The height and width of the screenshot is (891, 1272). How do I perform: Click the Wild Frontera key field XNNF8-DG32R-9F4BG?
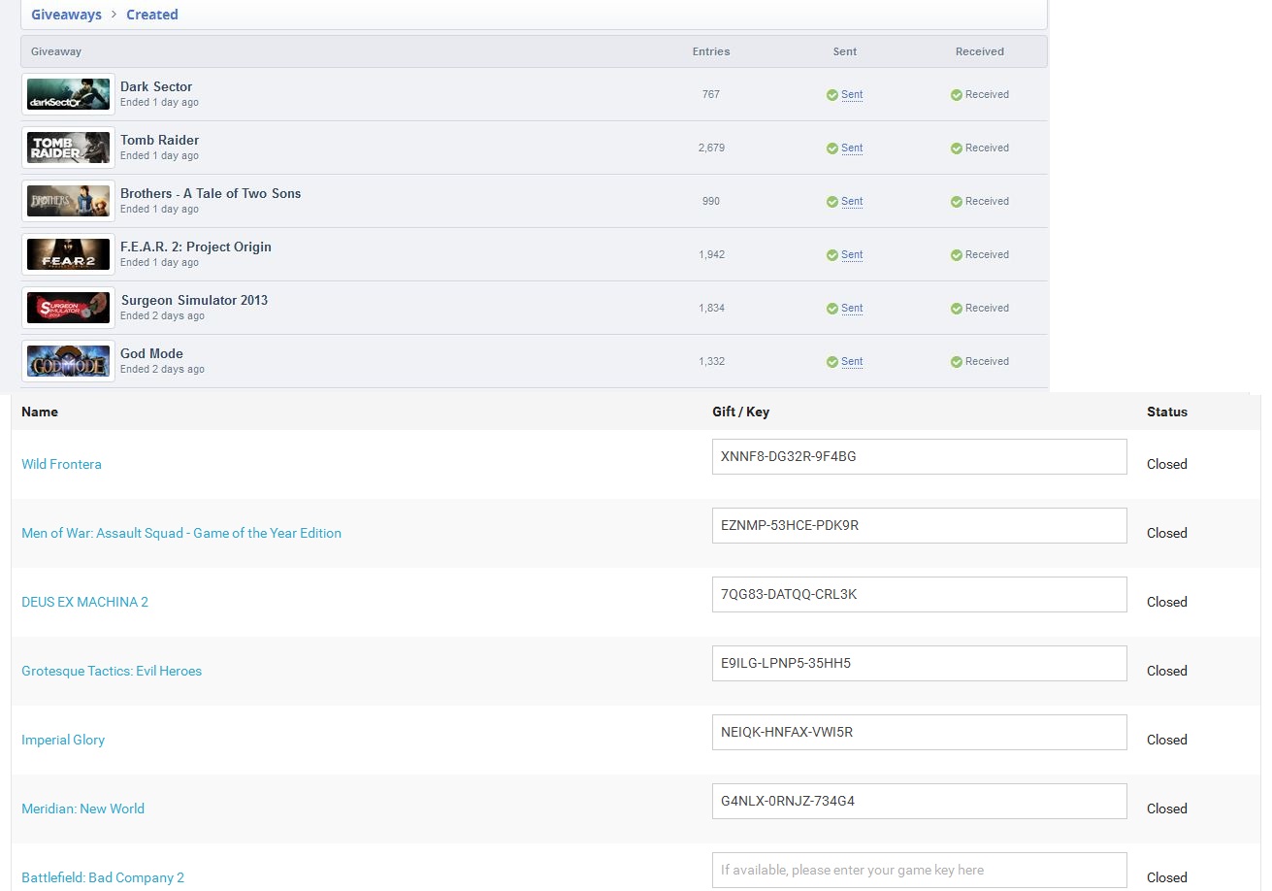point(920,456)
